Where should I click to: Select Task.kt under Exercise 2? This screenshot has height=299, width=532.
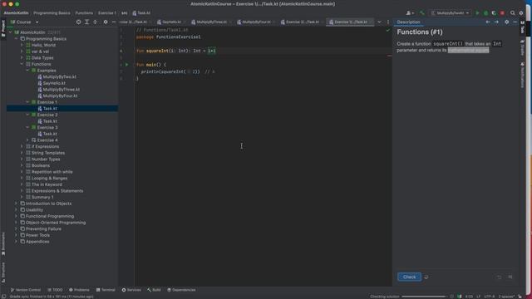click(x=50, y=121)
